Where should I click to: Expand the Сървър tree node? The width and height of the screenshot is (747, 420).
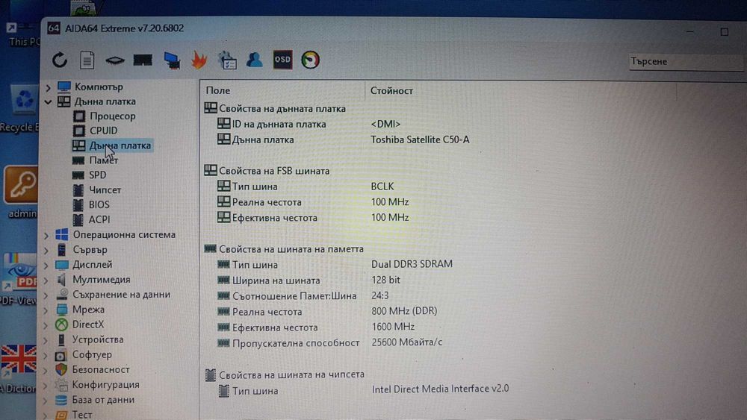tap(46, 250)
